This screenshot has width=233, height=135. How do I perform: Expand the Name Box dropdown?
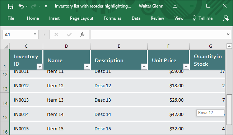pos(35,34)
